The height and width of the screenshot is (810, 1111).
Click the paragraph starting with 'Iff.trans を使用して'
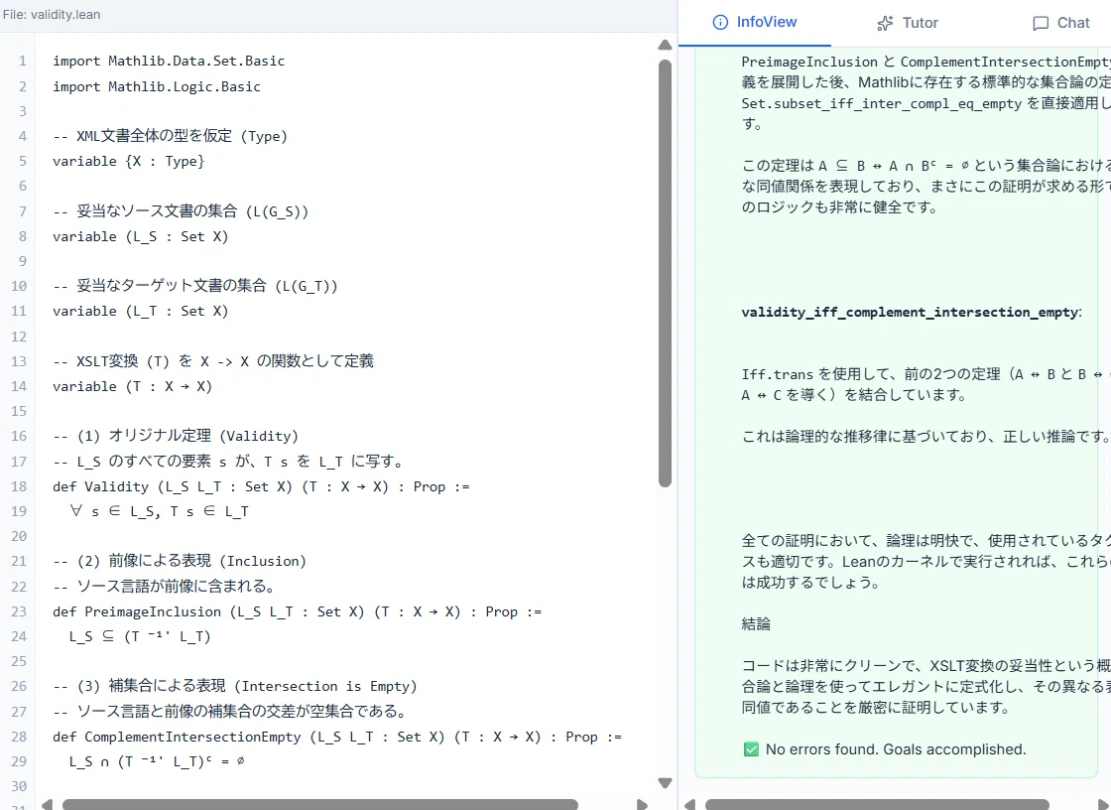click(926, 384)
